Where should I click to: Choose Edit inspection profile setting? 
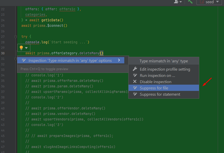(164, 69)
